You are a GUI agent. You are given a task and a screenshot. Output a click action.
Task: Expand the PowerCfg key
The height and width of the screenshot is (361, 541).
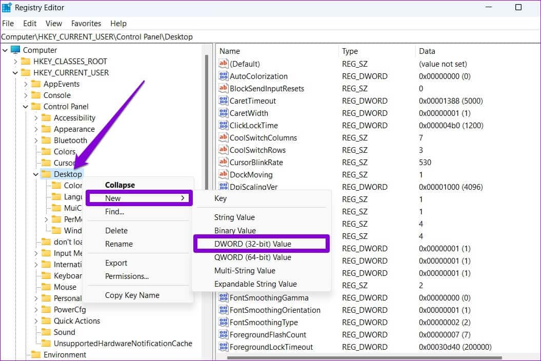pyautogui.click(x=36, y=310)
